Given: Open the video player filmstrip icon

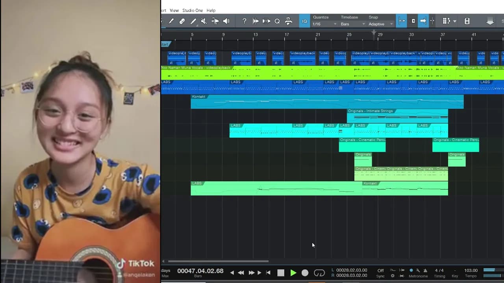Looking at the screenshot, I should pos(467,21).
